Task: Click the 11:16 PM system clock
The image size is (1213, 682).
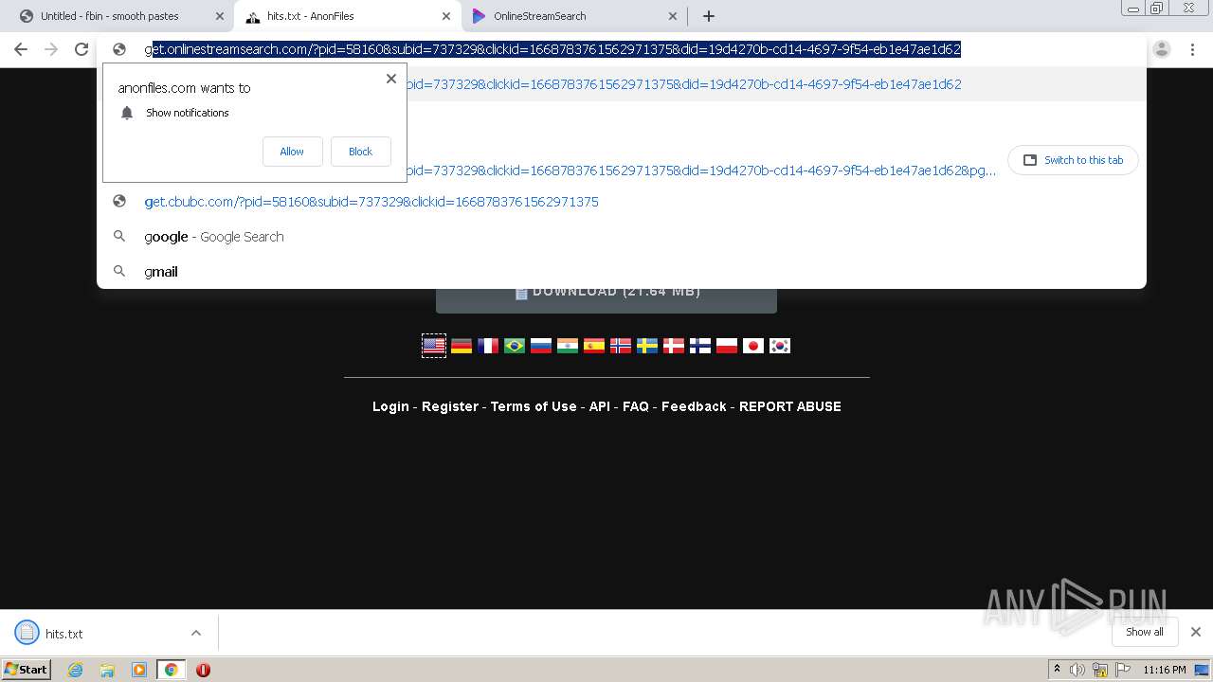Action: pos(1164,670)
